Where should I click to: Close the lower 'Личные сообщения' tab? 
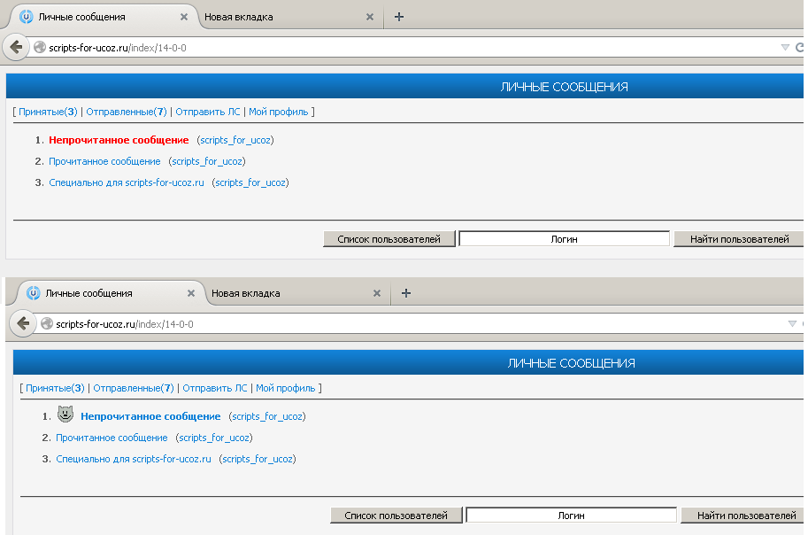(x=190, y=293)
